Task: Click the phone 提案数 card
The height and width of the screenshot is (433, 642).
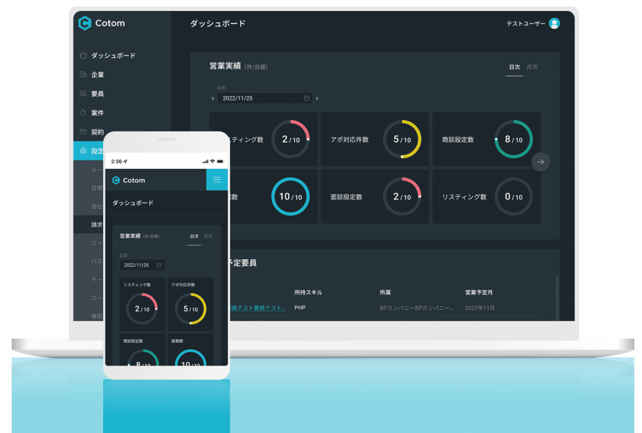Action: (190, 350)
